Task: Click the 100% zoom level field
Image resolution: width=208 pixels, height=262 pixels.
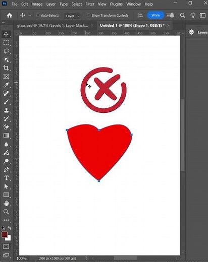Action: [x=21, y=258]
